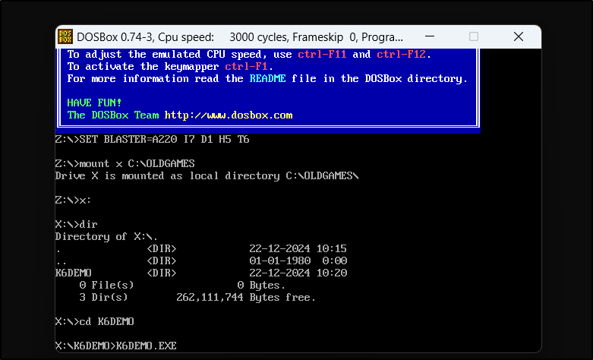Click the green HAVE FUN! text
The height and width of the screenshot is (360, 593).
[95, 103]
